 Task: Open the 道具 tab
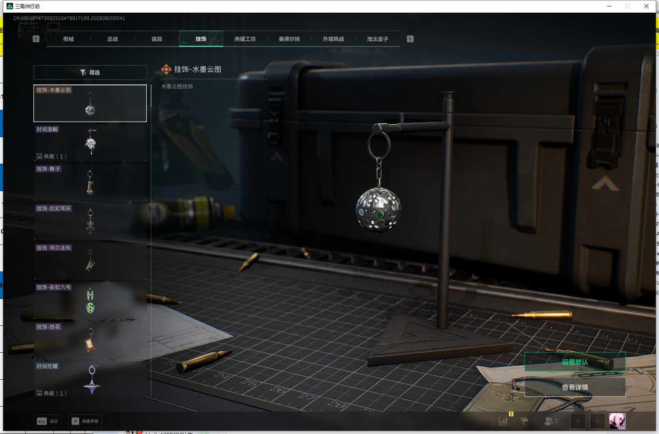click(157, 39)
